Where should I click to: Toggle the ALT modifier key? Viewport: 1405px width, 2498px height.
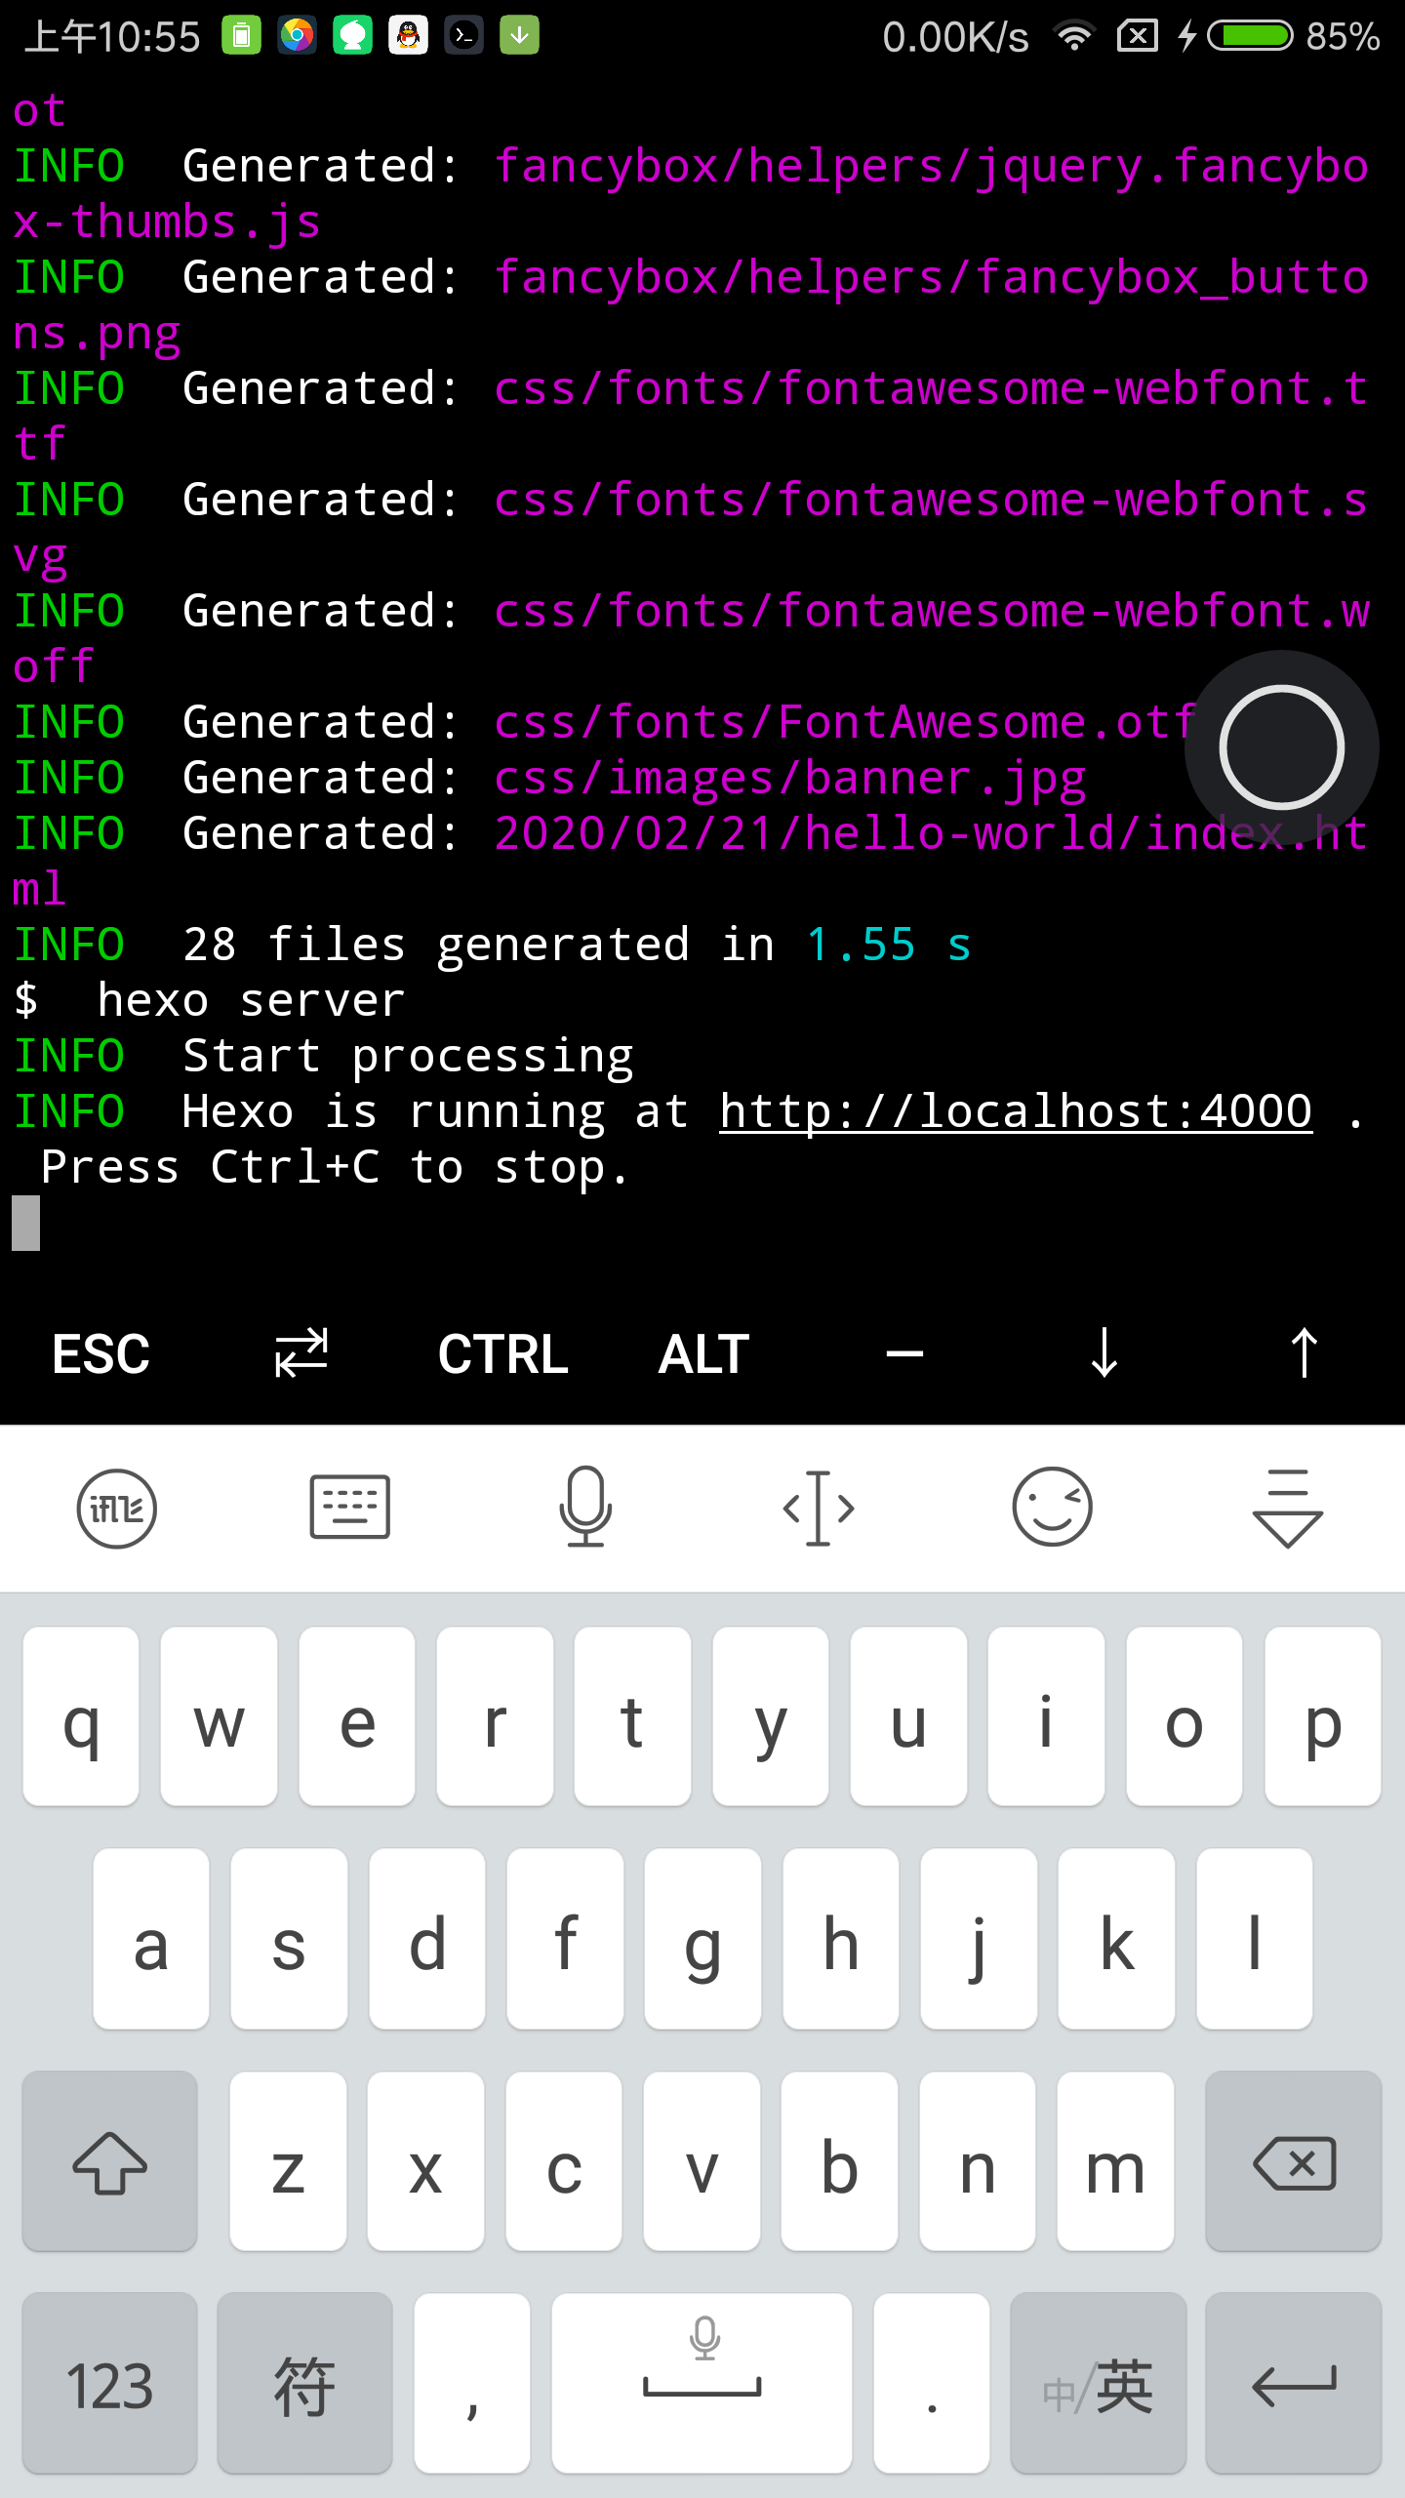[703, 1354]
